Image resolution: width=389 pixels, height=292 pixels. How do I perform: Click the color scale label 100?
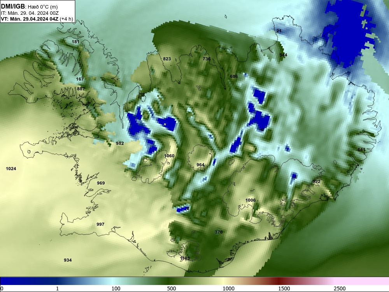(116, 288)
